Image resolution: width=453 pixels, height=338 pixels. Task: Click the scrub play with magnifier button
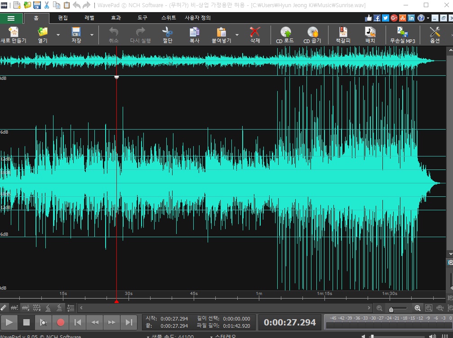click(43, 322)
